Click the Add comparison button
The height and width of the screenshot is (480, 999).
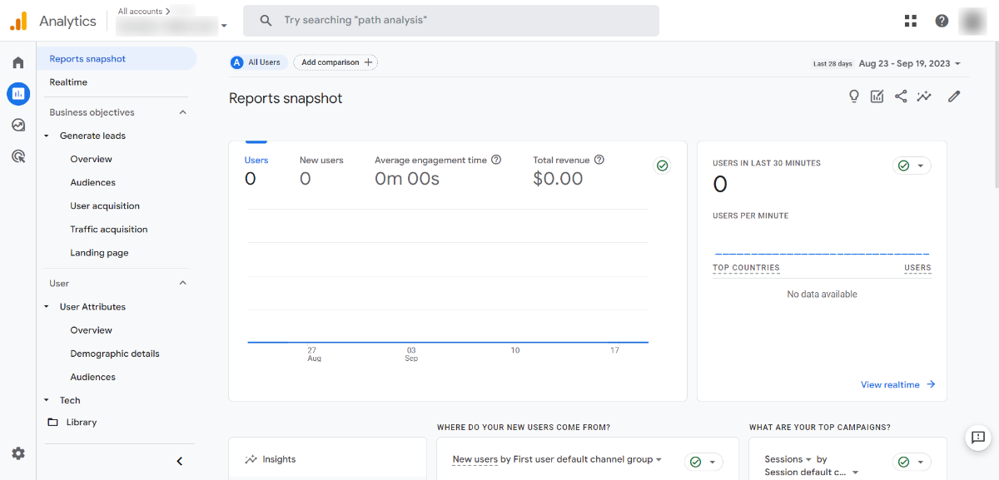335,62
